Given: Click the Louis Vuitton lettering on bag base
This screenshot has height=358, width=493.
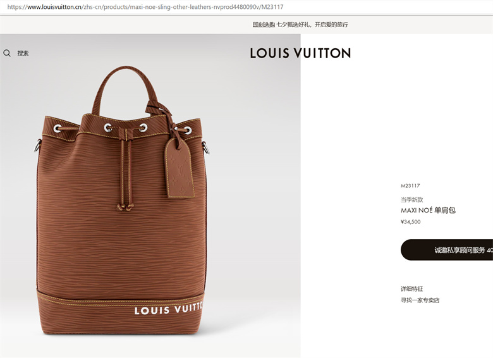Looking at the screenshot, I should (x=169, y=309).
